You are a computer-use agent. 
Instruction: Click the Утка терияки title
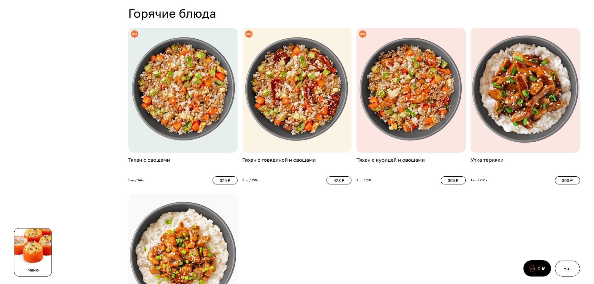(x=487, y=160)
